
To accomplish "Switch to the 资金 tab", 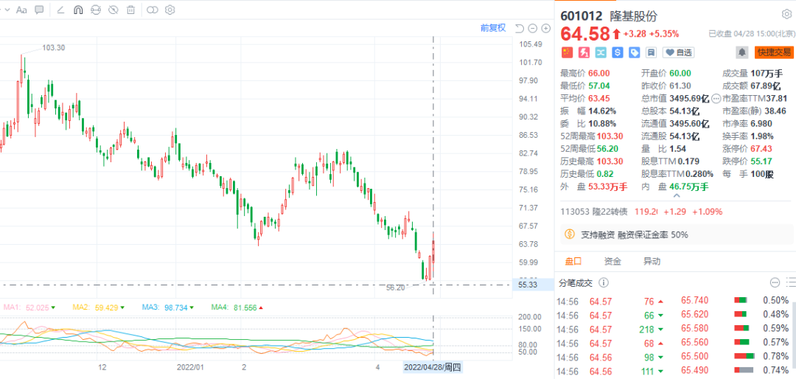I will click(x=612, y=262).
